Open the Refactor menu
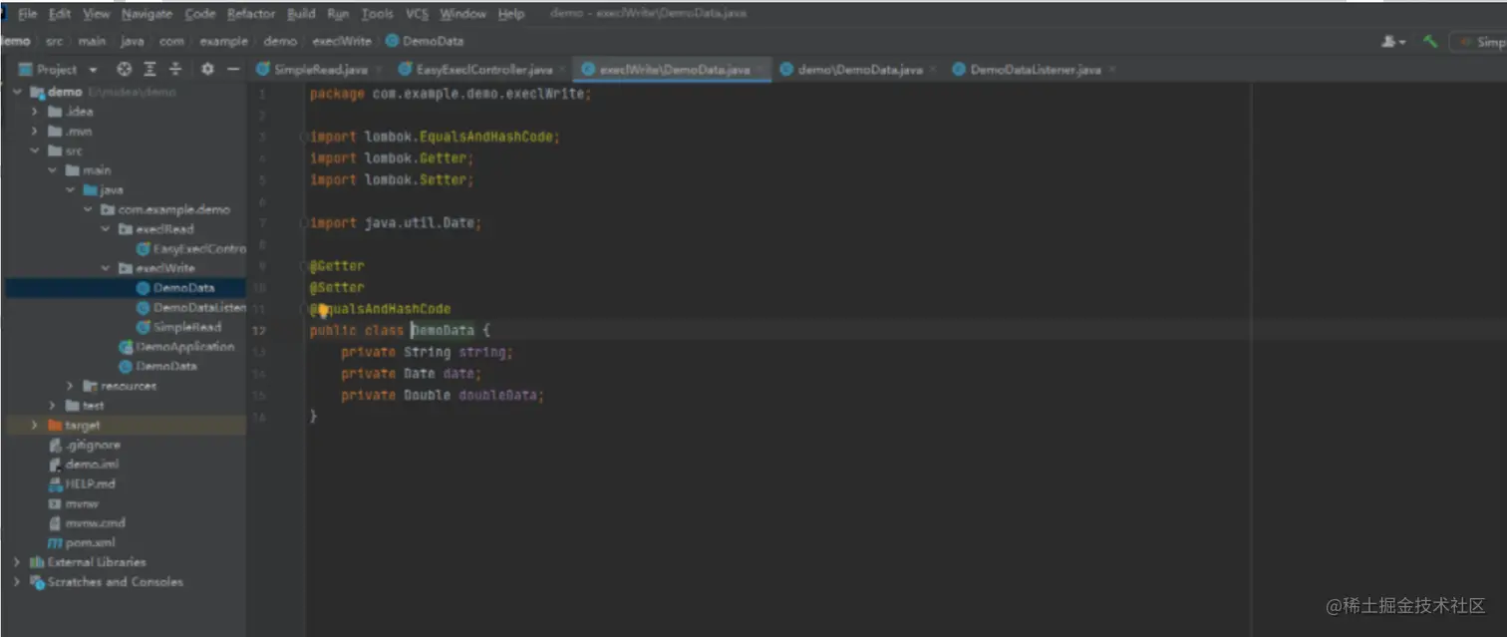Screen dimensions: 1507x637 point(251,14)
